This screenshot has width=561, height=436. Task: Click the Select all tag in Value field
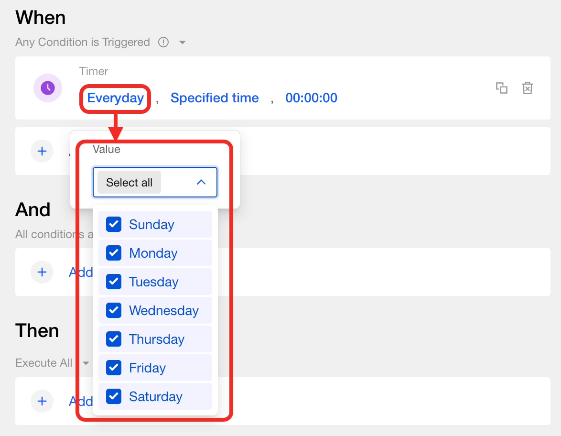(x=129, y=183)
